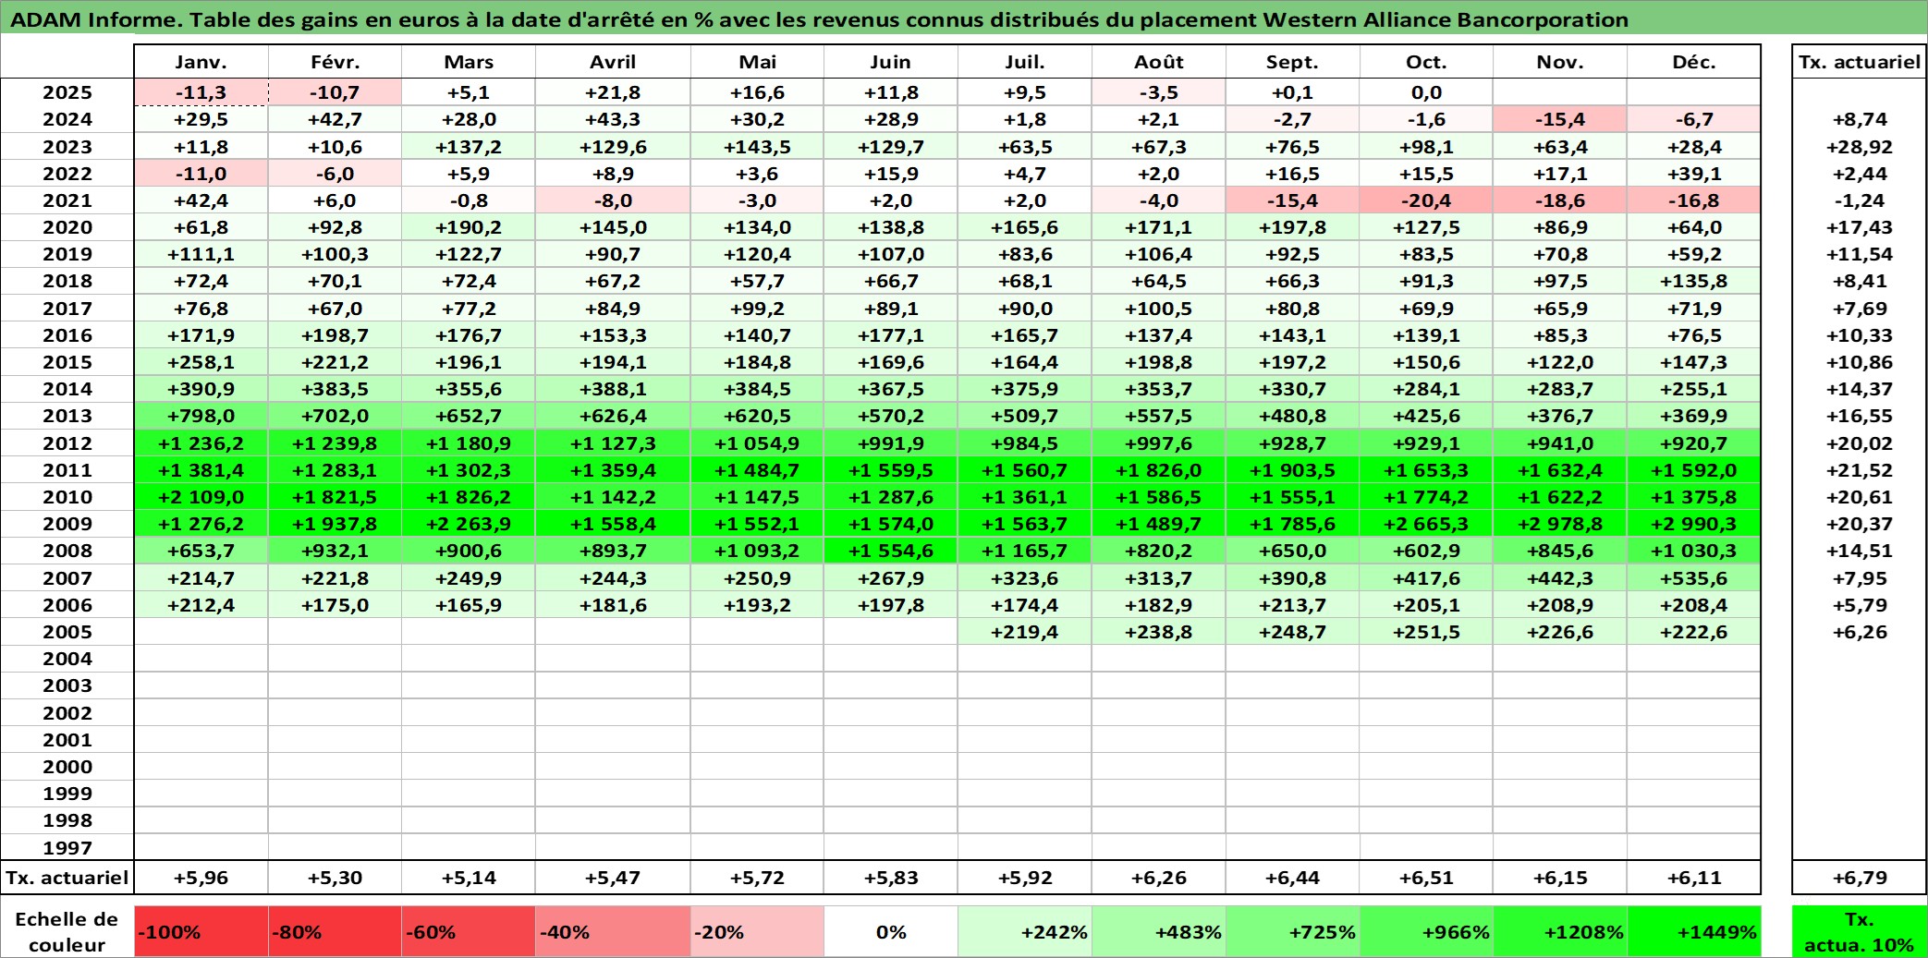Click the 'Déc.' column header
1928x958 pixels.
1694,62
